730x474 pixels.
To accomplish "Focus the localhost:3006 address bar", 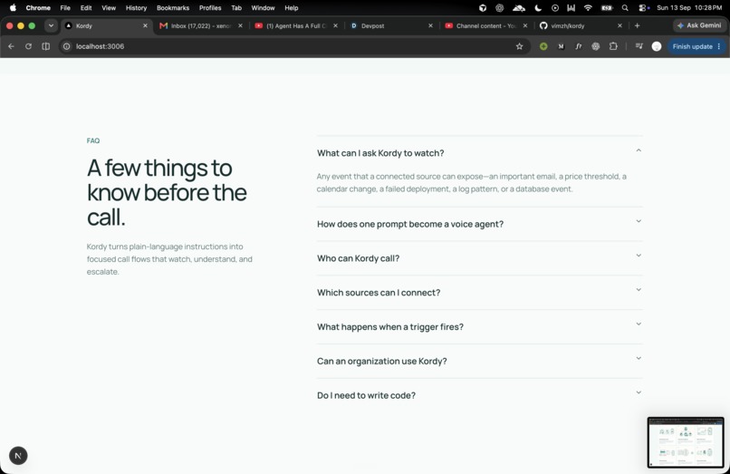I will (x=293, y=46).
